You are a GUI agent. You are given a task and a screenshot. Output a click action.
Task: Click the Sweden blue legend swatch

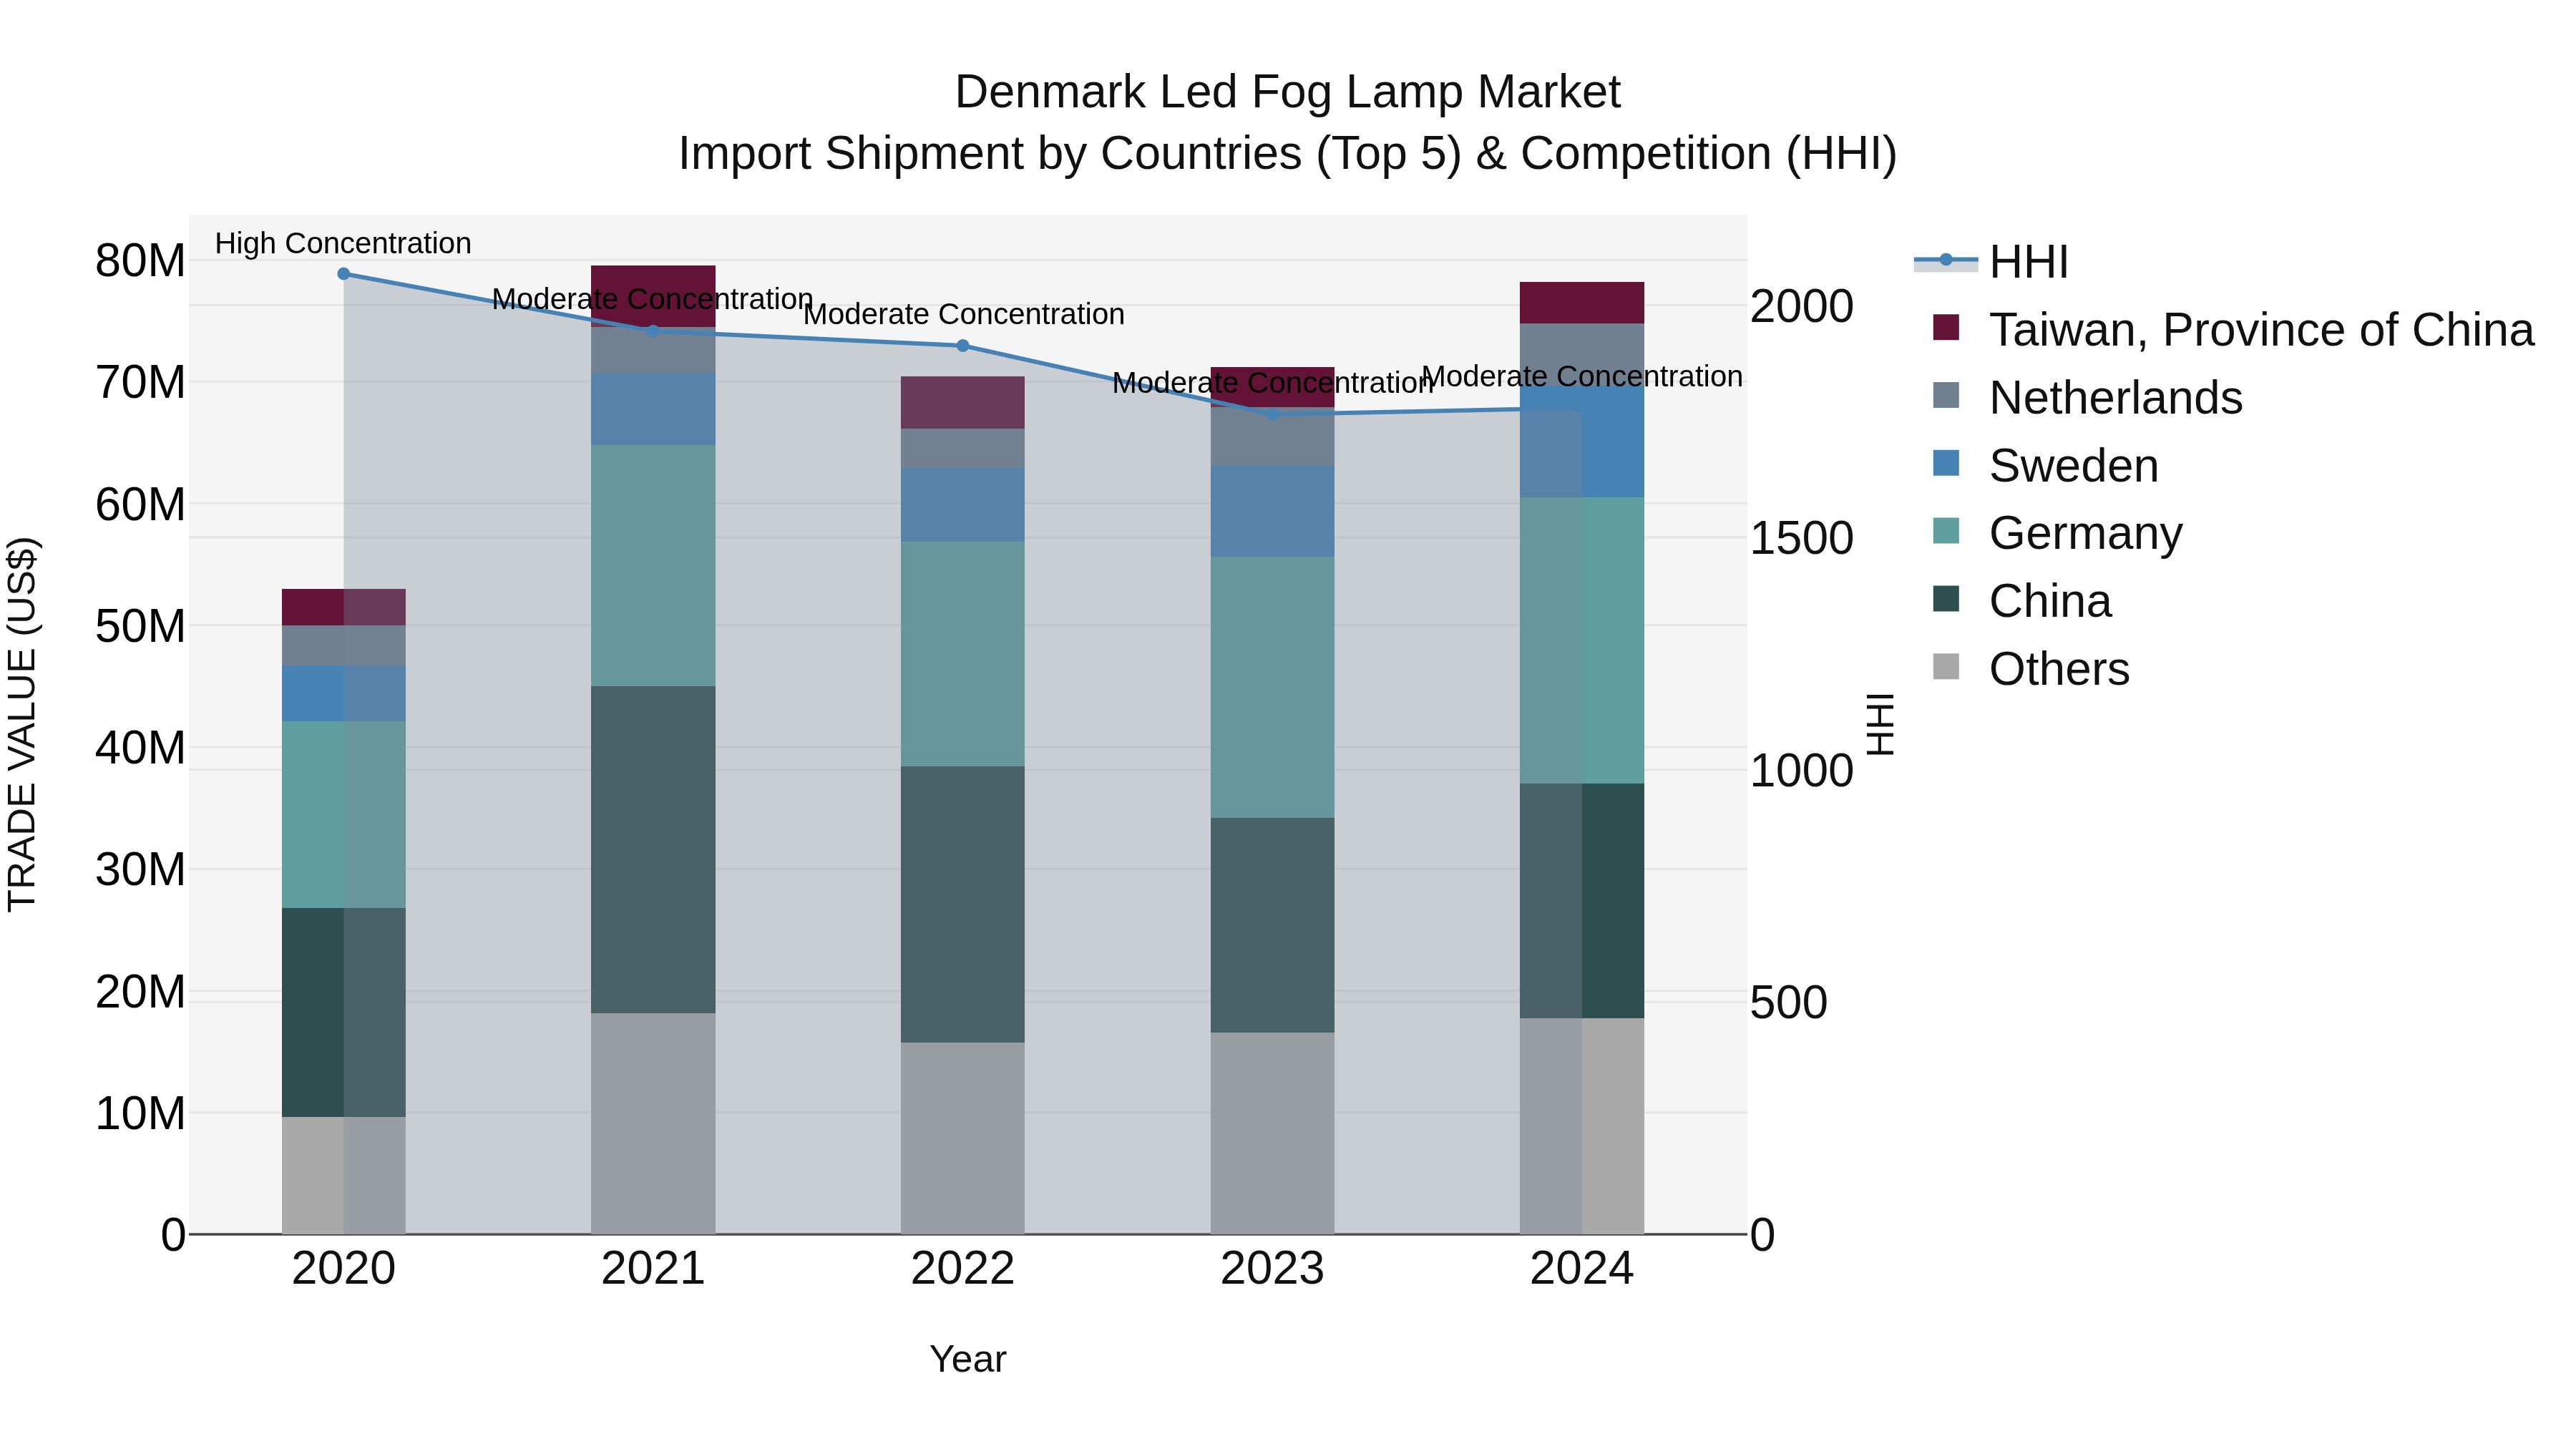click(x=1946, y=463)
